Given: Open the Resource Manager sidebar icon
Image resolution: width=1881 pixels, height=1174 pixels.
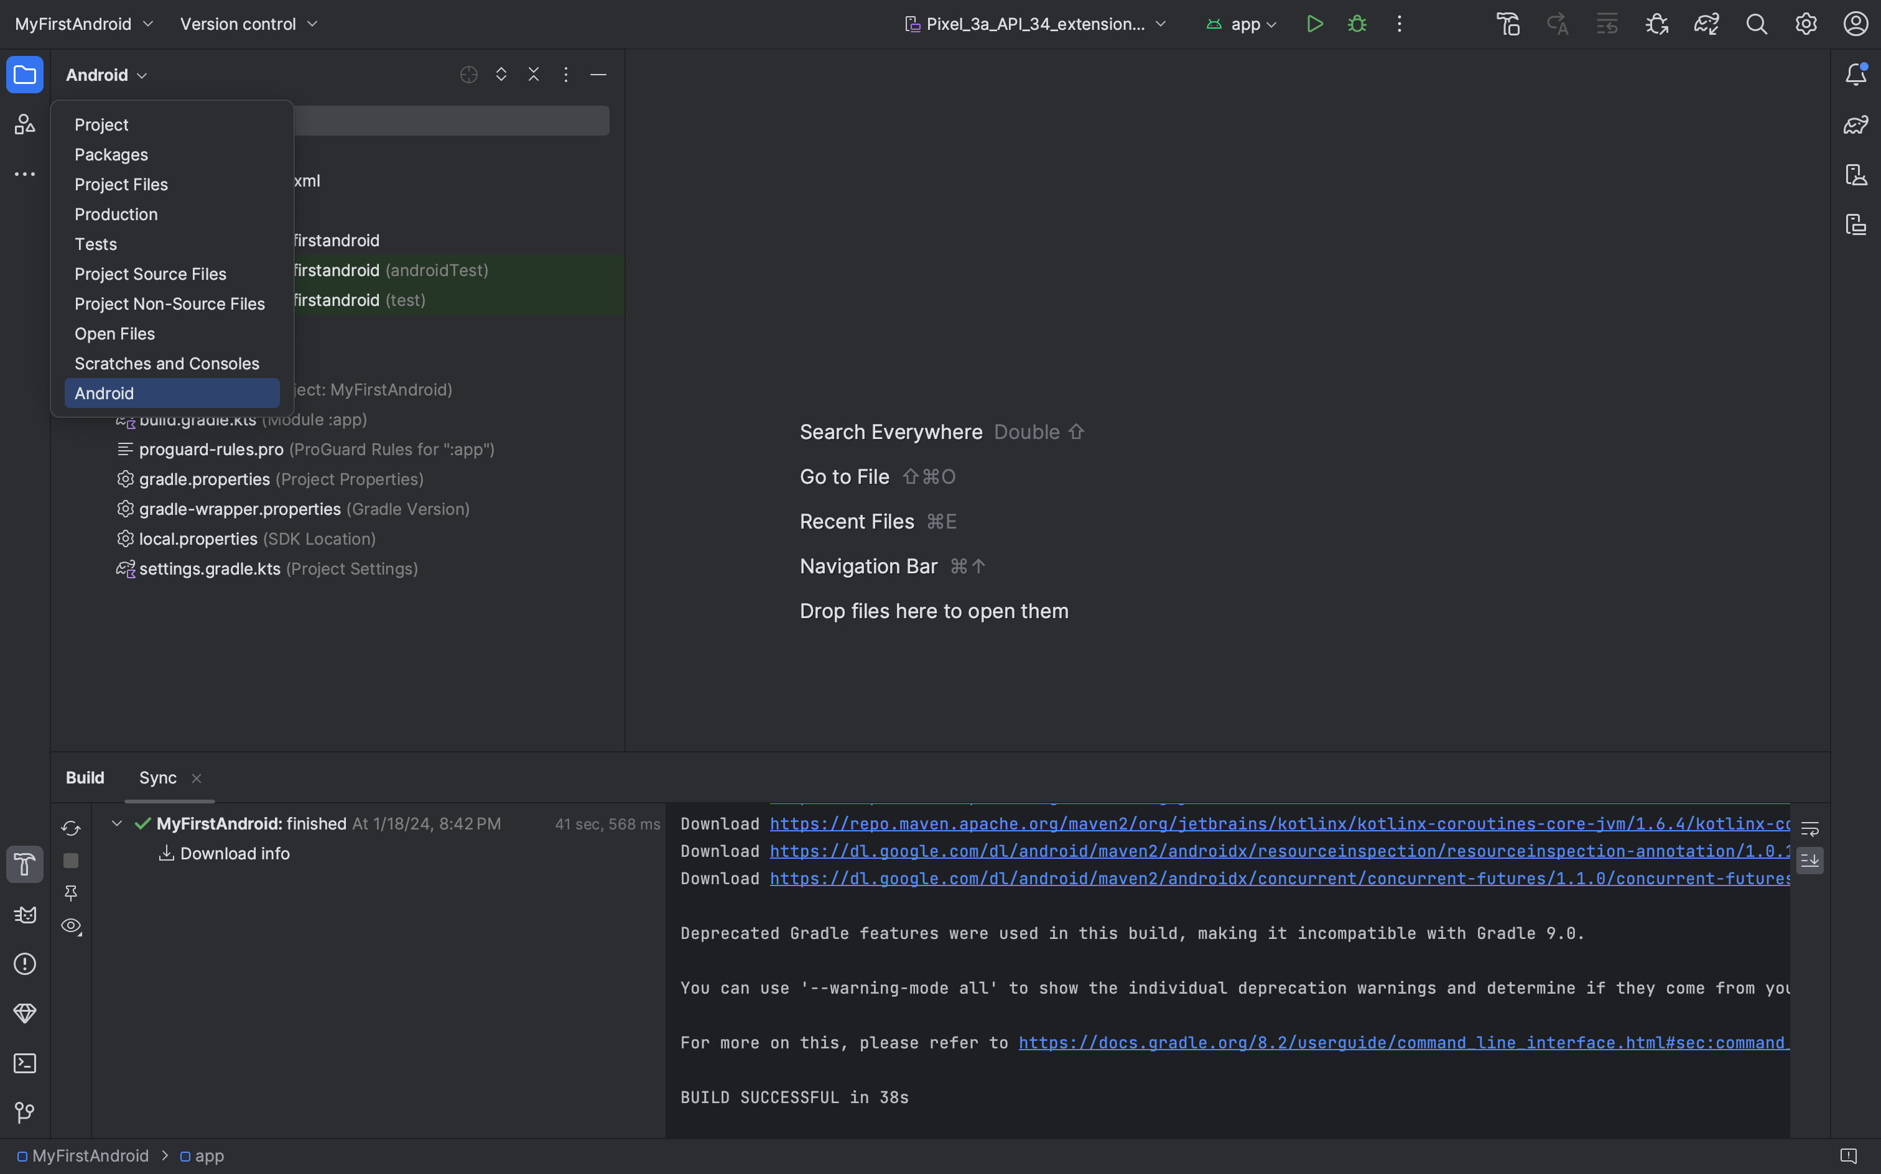Looking at the screenshot, I should coord(25,124).
